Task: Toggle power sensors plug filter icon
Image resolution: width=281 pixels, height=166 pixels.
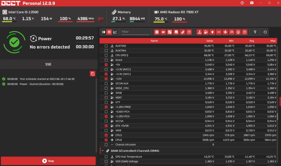Action: 212,32
